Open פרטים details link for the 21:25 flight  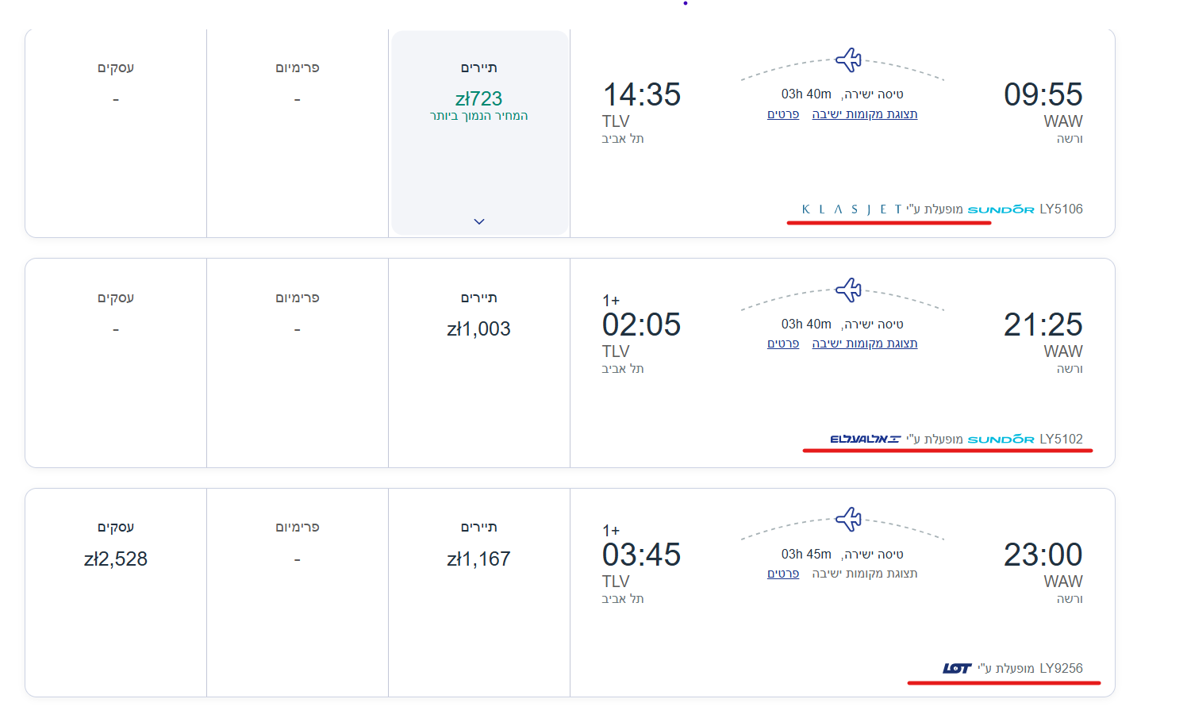click(783, 344)
